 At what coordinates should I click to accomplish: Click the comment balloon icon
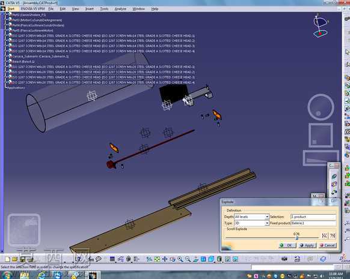[99, 259]
